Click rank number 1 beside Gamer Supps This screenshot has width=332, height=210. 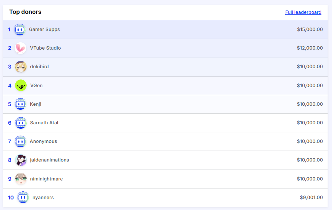[9, 30]
